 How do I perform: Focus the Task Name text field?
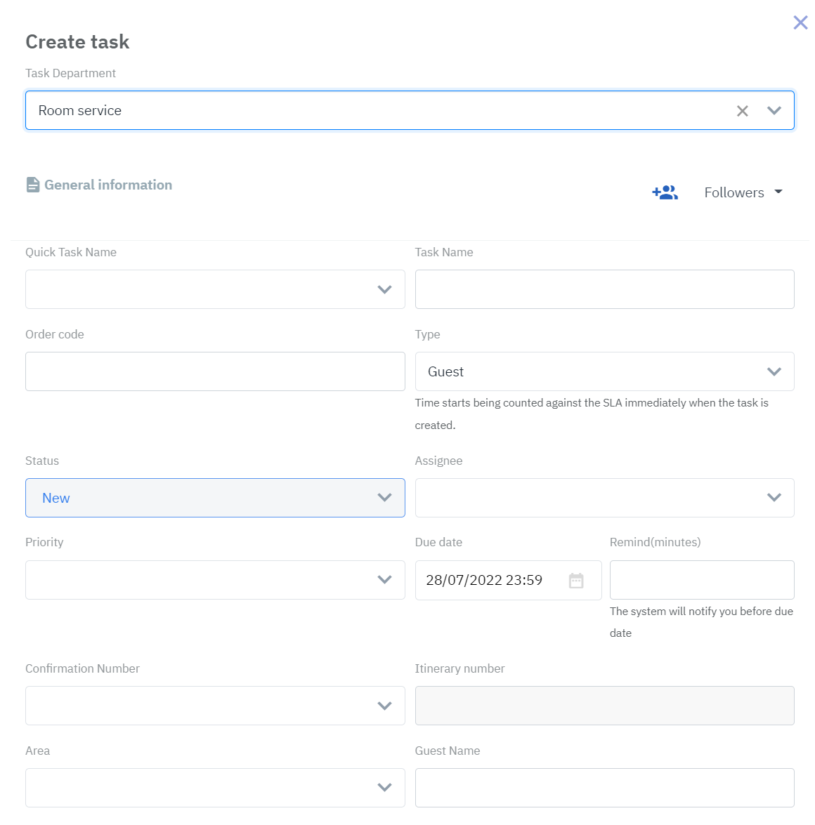coord(604,289)
